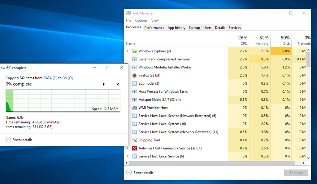The height and width of the screenshot is (184, 317).
Task: Sort processes by the Memory column header
Action: (x=260, y=41)
